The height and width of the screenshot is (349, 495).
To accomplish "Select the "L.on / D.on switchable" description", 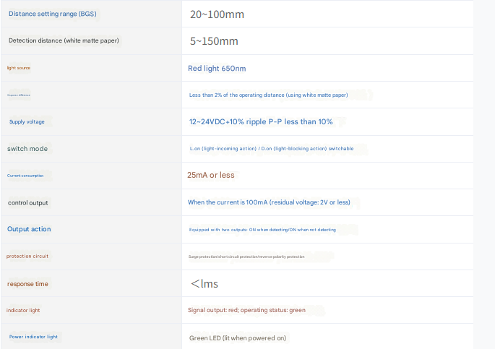I will pyautogui.click(x=271, y=149).
